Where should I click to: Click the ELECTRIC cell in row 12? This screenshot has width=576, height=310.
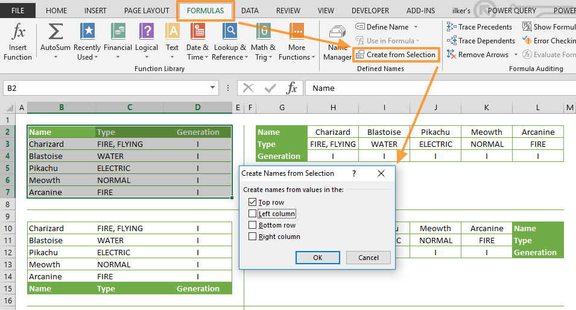point(129,252)
